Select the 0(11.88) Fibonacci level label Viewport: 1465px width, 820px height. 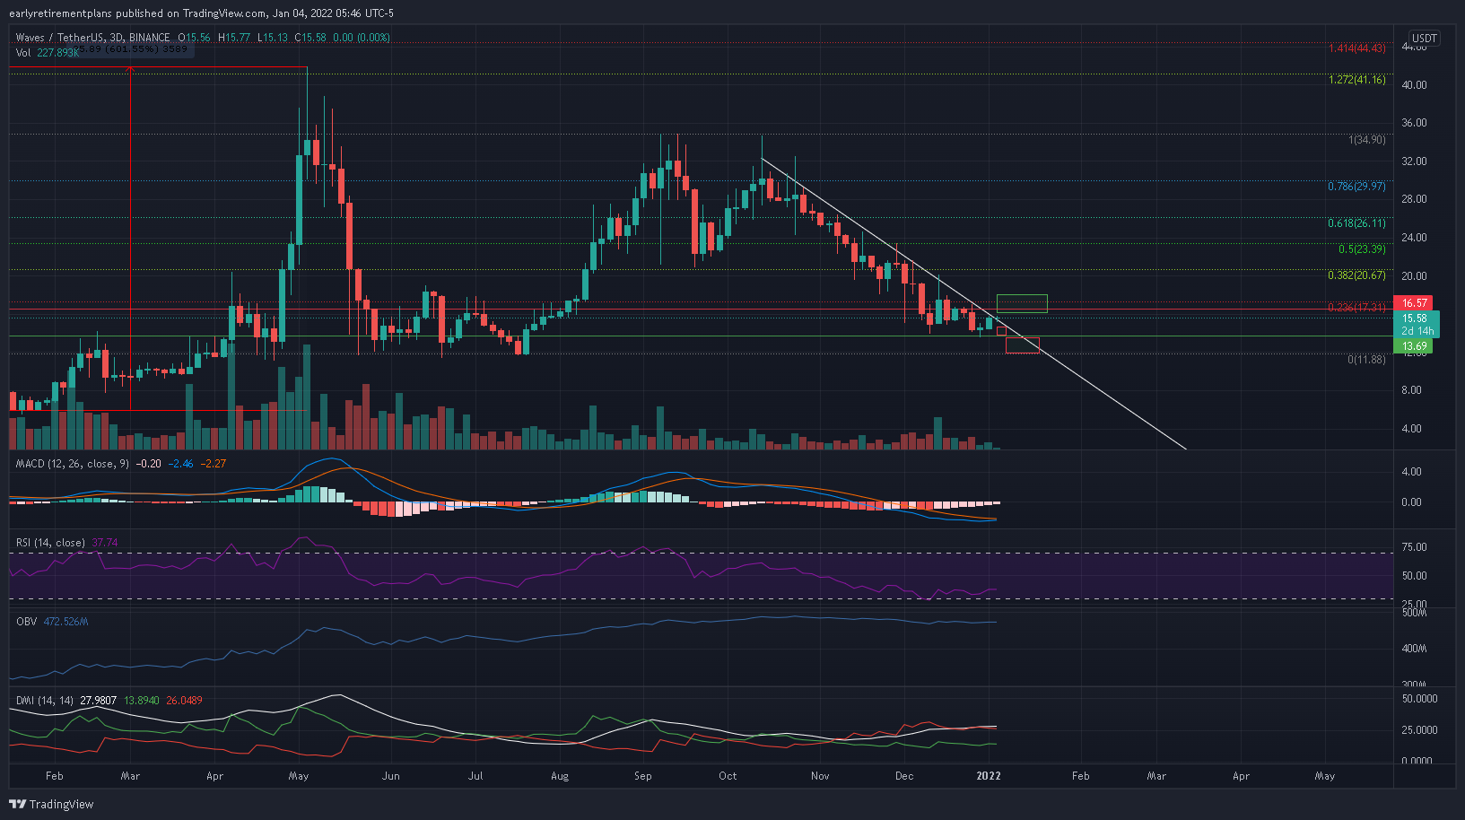click(x=1366, y=359)
